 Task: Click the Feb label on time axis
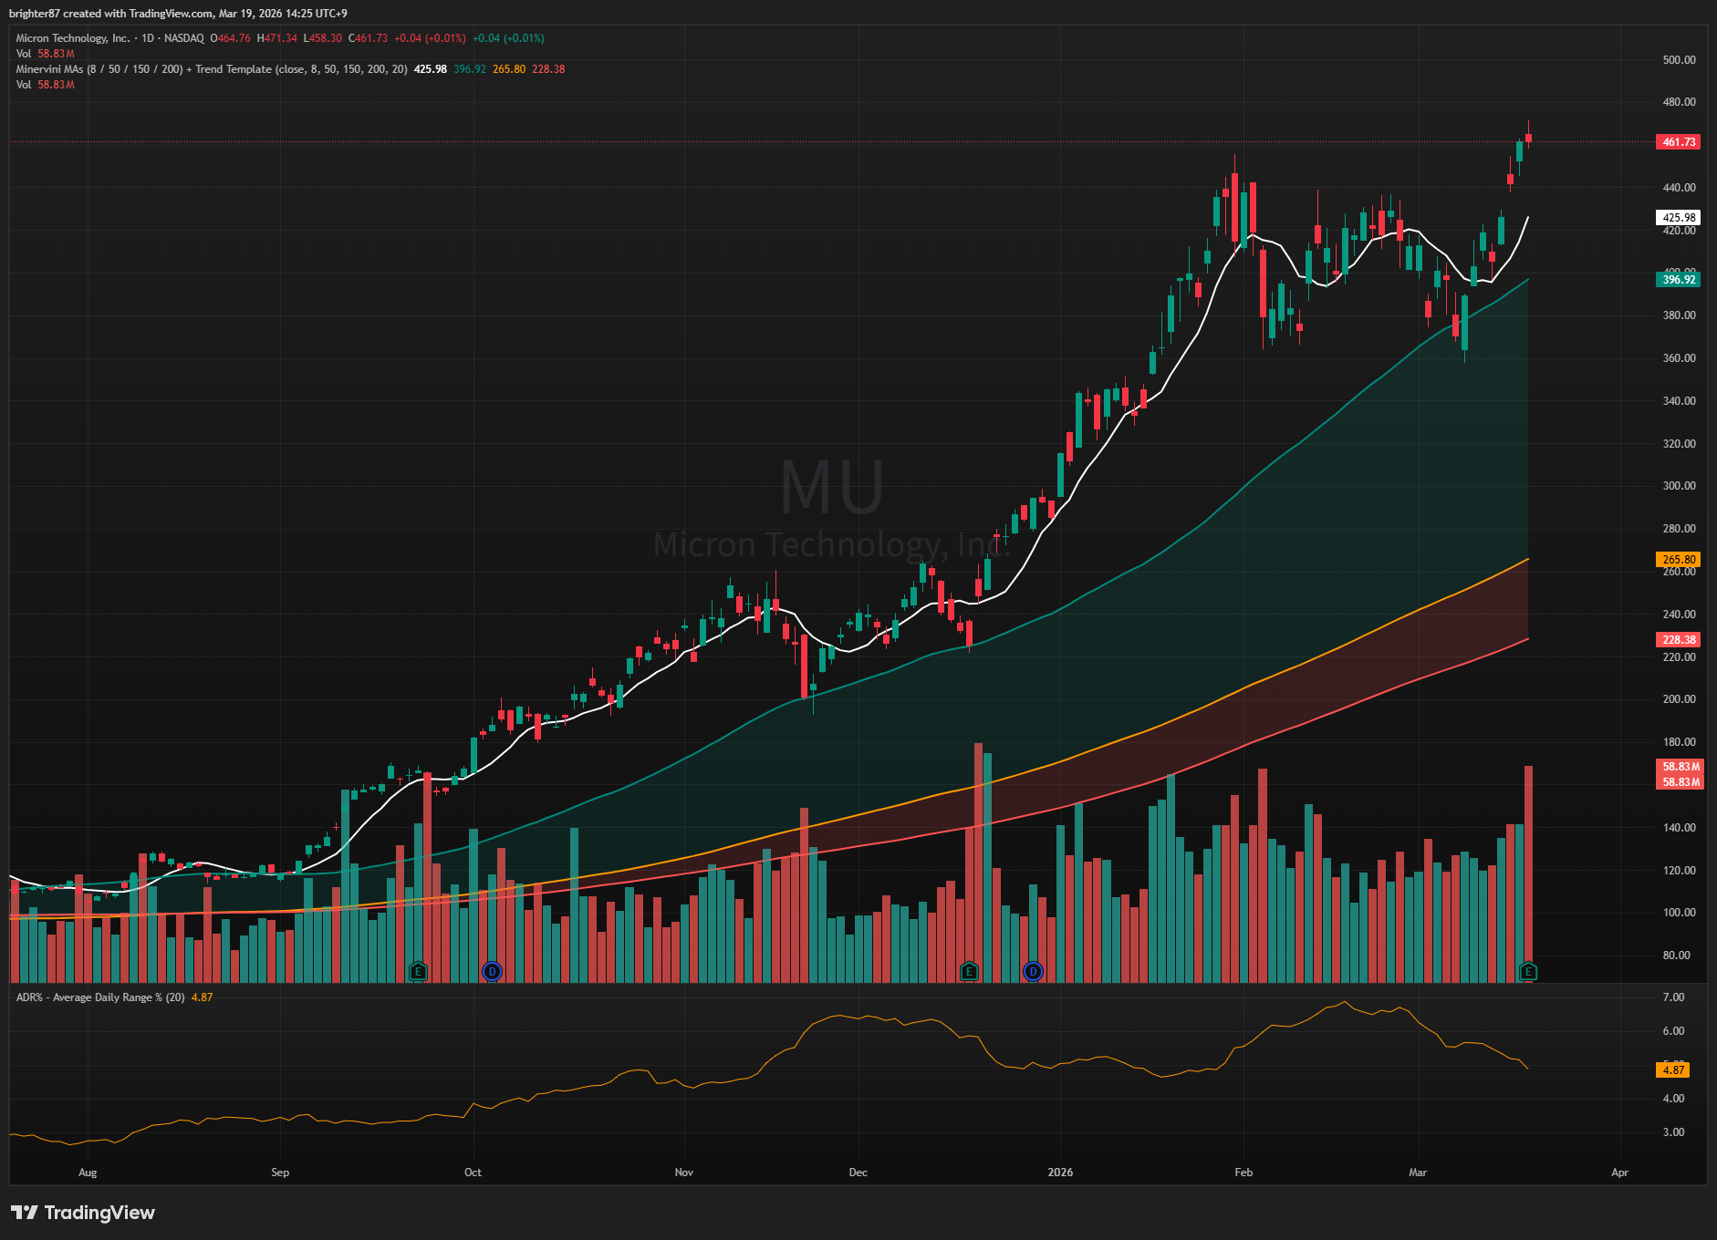(x=1244, y=1173)
